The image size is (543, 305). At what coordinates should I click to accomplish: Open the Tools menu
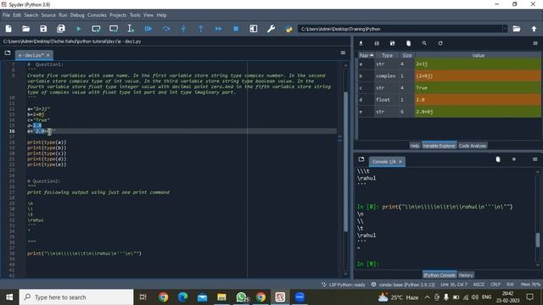[x=135, y=15]
